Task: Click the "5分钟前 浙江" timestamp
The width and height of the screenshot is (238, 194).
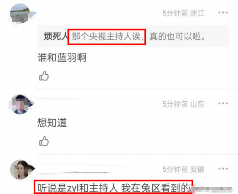Action: point(183,13)
